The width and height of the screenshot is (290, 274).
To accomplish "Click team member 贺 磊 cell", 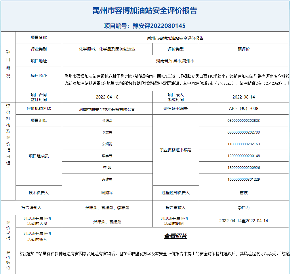I will pyautogui.click(x=107, y=168).
